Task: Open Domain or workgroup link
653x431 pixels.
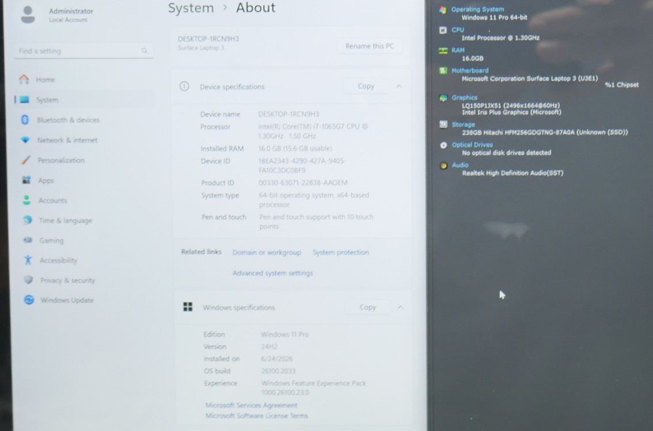Action: pyautogui.click(x=267, y=252)
